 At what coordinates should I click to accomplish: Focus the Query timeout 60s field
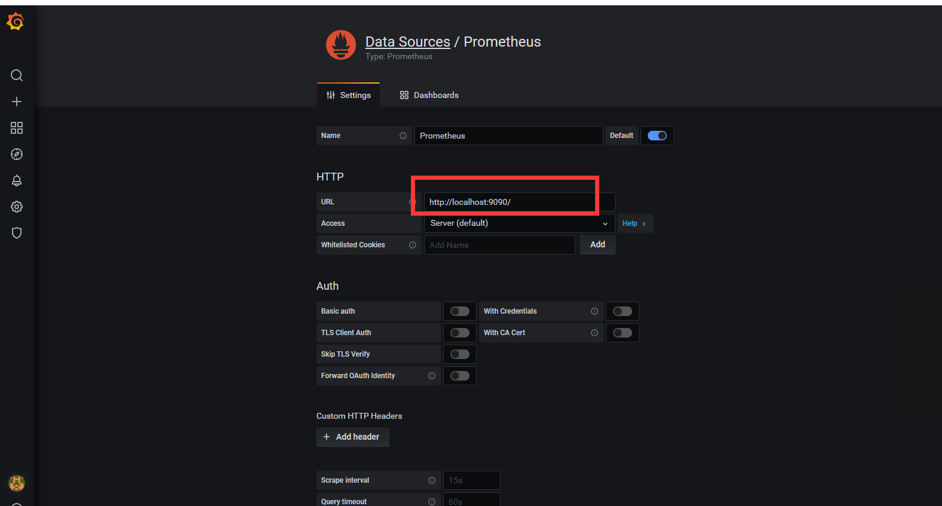(472, 500)
